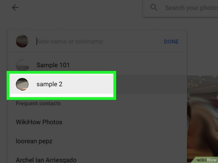This screenshot has width=218, height=163.
Task: Confirm the name with DONE
Action: (x=171, y=42)
